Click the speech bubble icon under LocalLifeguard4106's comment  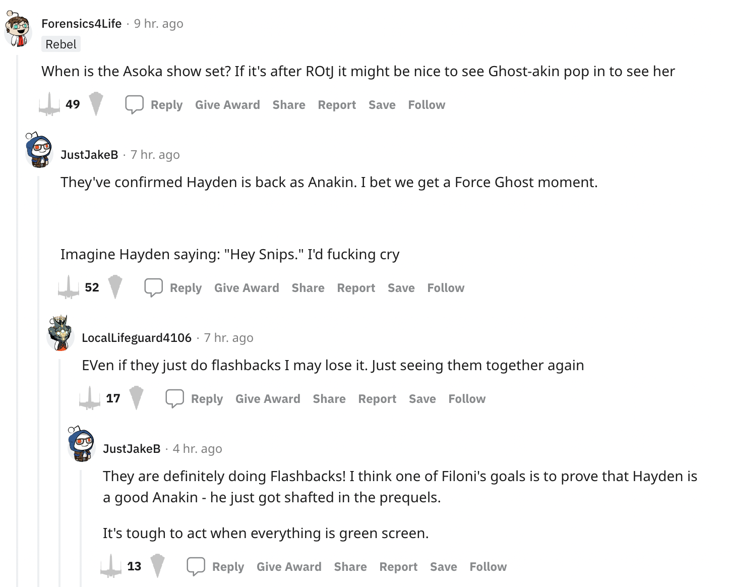[x=175, y=398]
